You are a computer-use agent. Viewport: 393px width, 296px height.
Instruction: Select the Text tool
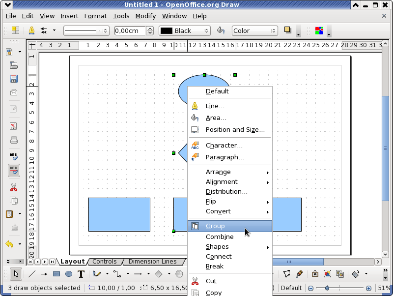click(81, 274)
